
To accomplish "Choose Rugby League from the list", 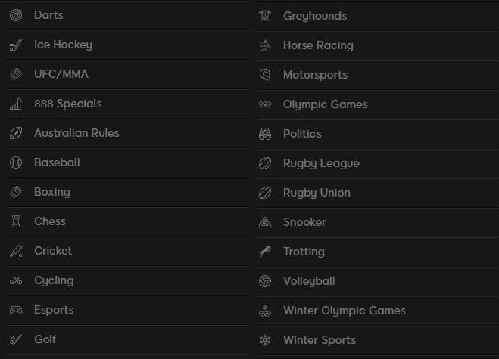I will [377, 163].
